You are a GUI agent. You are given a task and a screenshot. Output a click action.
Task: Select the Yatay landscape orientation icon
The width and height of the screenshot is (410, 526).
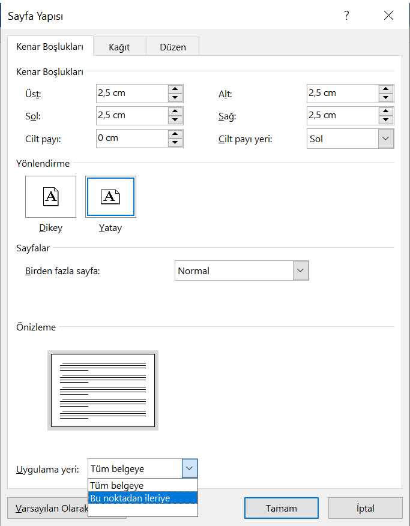[110, 196]
